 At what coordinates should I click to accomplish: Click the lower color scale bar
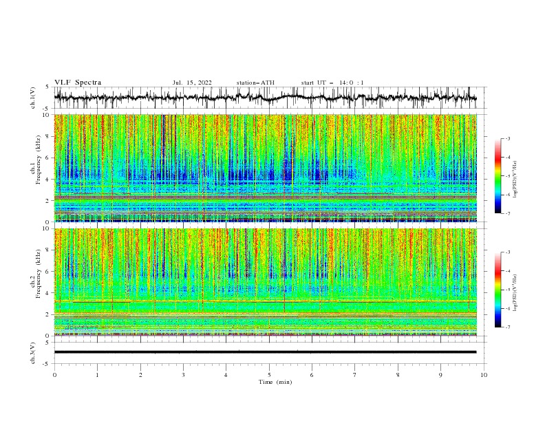point(498,290)
